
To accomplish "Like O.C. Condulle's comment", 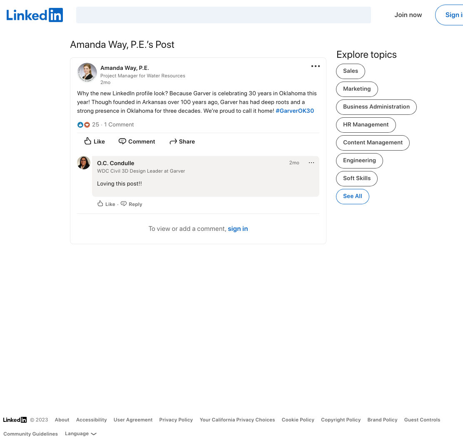I will click(106, 204).
